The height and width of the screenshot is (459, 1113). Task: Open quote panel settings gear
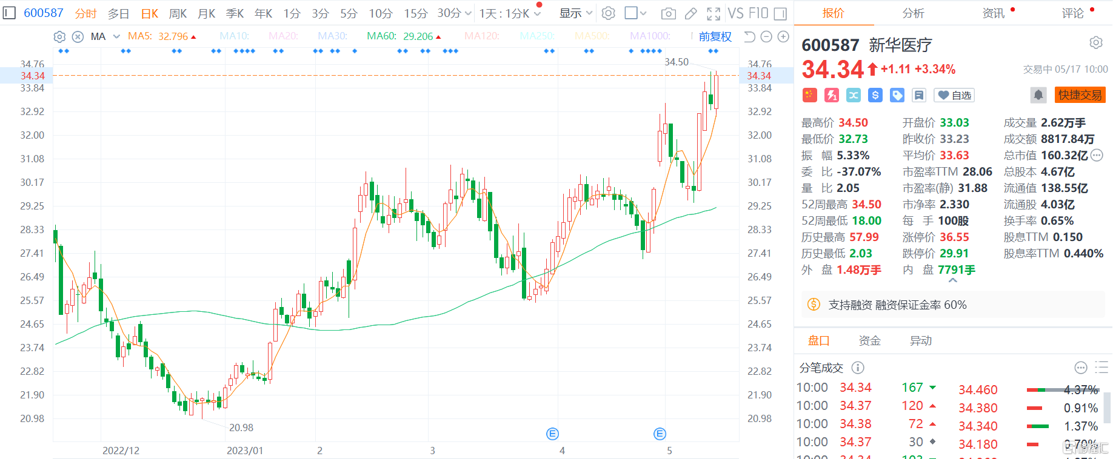pyautogui.click(x=1096, y=43)
